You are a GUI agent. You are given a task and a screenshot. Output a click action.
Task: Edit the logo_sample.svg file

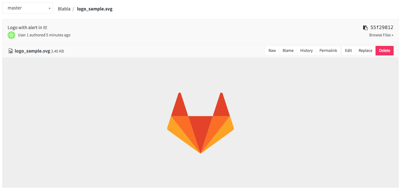pos(348,50)
